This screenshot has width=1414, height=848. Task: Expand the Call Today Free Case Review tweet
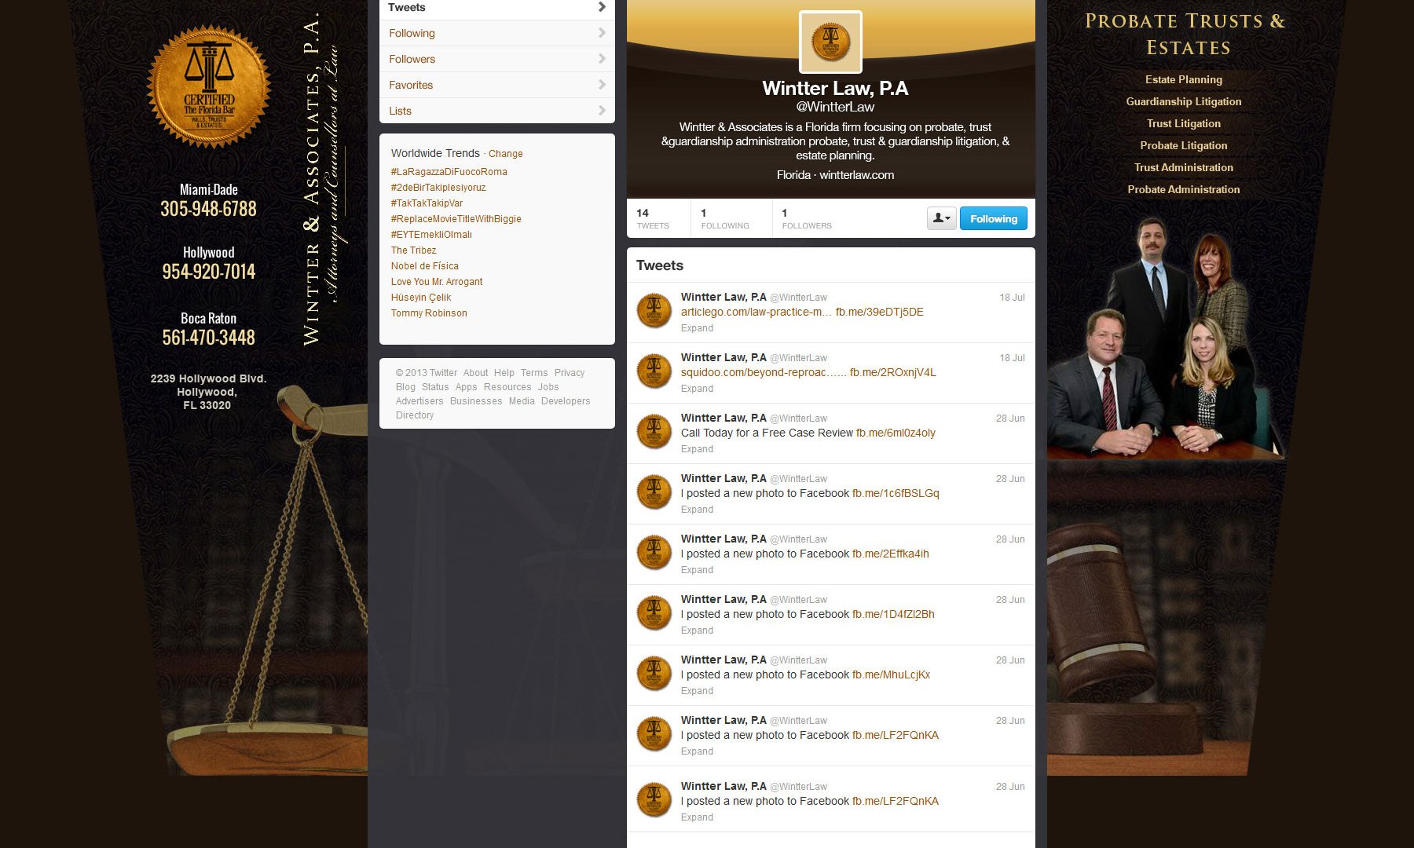[697, 449]
